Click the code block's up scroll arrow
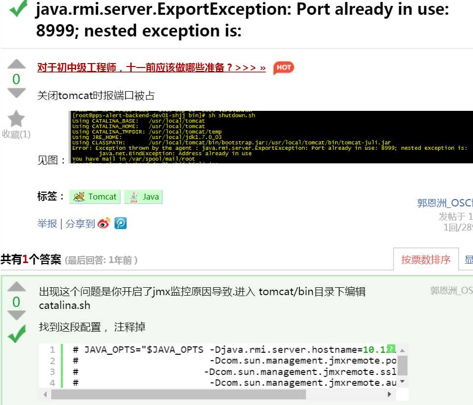Screen dimensions: 473x405 tap(402, 350)
